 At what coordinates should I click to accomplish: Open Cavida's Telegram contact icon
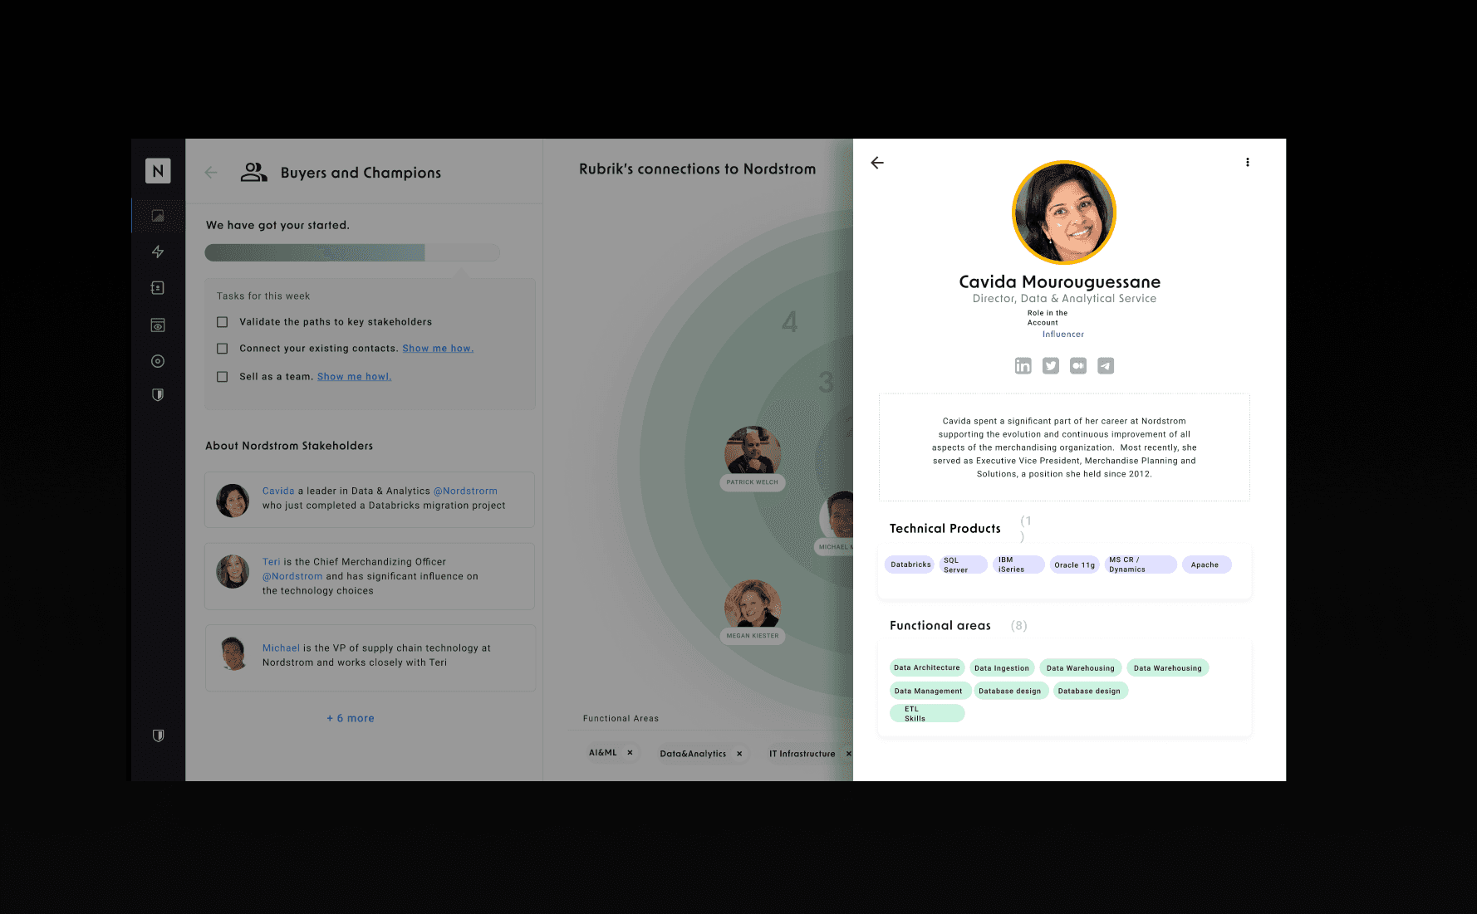[1106, 366]
